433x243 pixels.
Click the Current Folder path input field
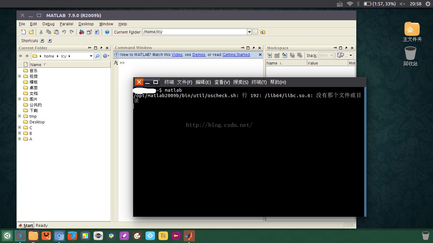pos(195,32)
